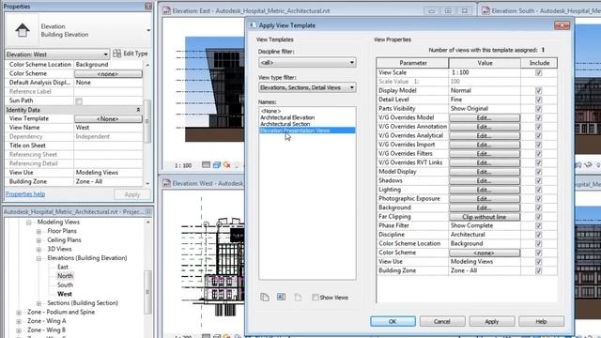Select Architectural Section template

(x=285, y=124)
